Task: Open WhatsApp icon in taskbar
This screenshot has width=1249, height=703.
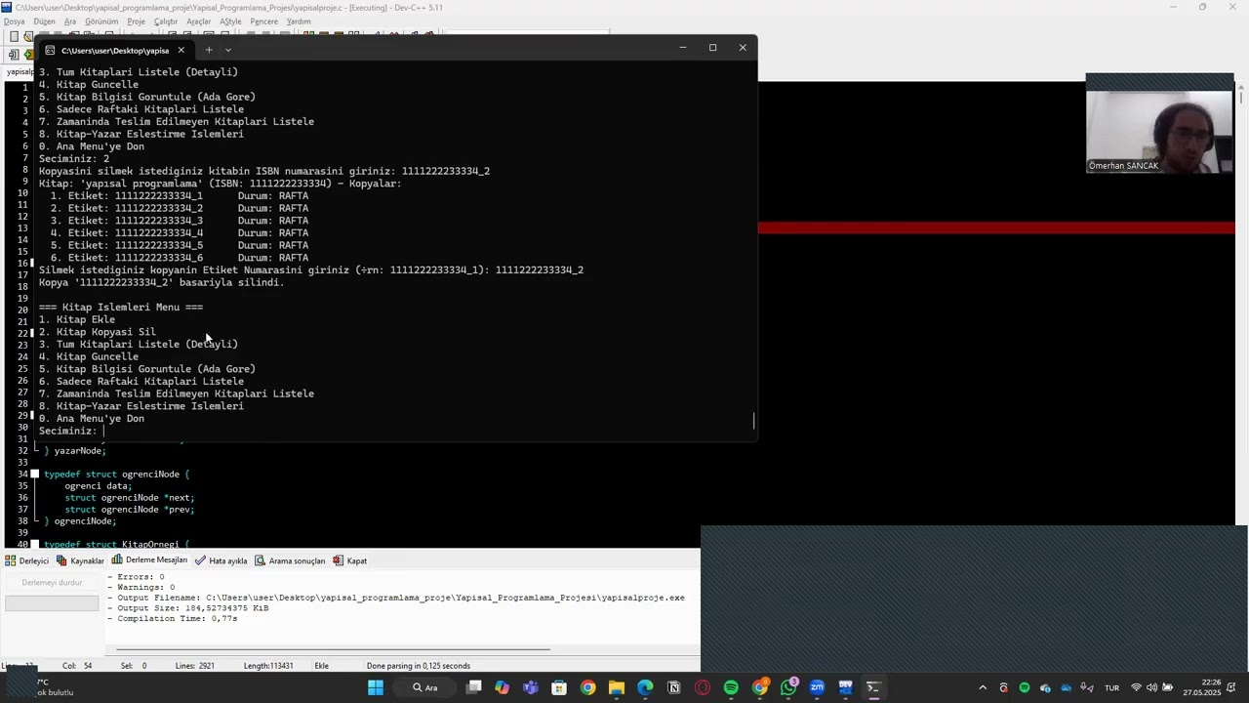Action: (788, 687)
